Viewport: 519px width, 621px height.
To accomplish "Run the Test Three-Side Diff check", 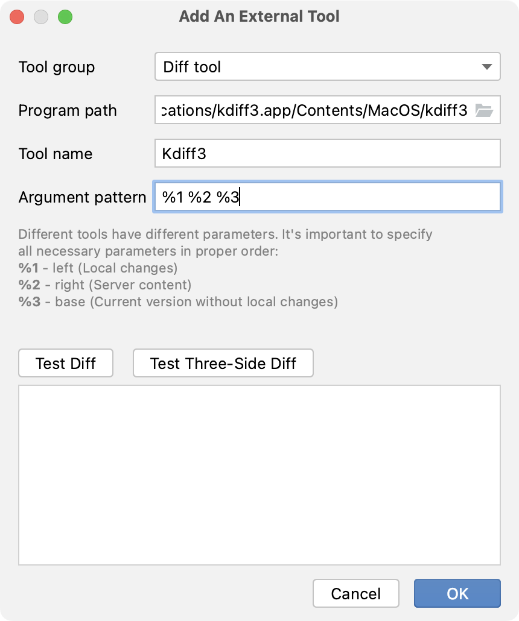I will click(x=223, y=363).
